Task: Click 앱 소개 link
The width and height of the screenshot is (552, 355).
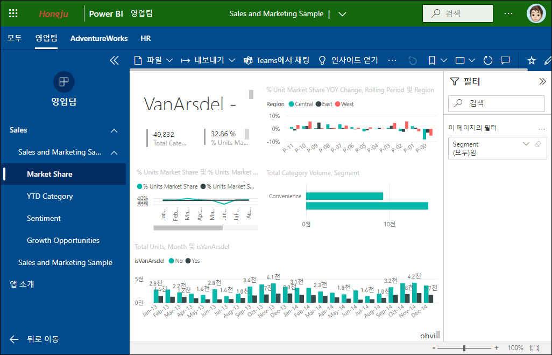Action: click(22, 284)
